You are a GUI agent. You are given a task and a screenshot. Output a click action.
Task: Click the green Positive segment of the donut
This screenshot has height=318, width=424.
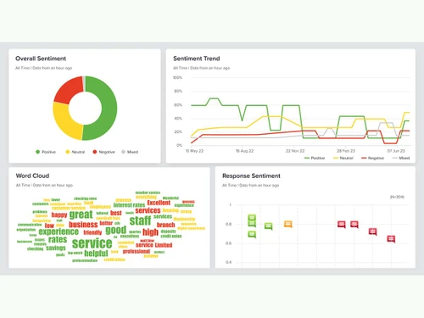tap(109, 109)
